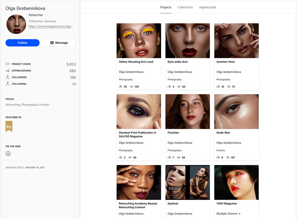Open the On The Web circular icon
The image size is (297, 219).
pos(8,153)
